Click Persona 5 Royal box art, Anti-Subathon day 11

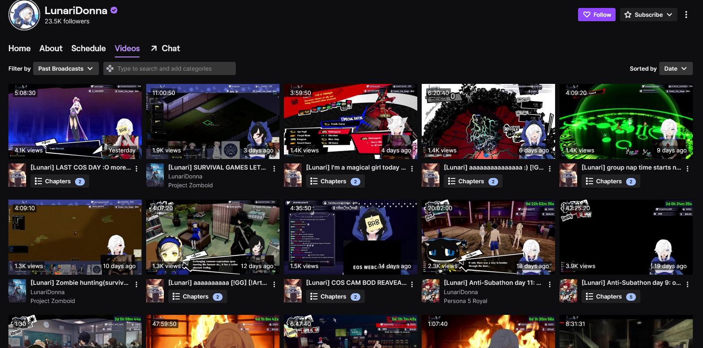(x=431, y=291)
